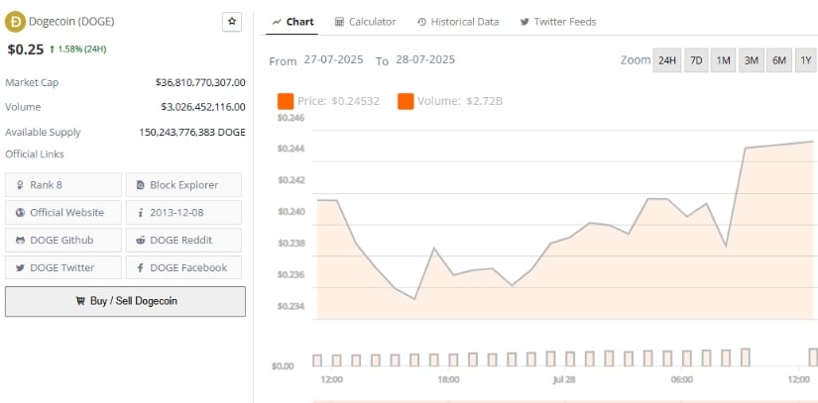This screenshot has height=403, width=818.
Task: Set chart zoom to 24H
Action: click(x=667, y=60)
